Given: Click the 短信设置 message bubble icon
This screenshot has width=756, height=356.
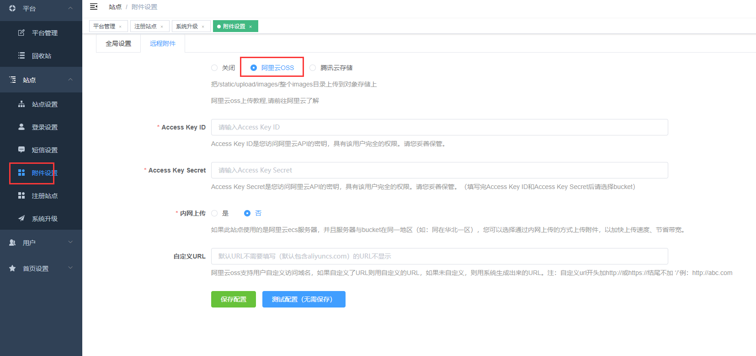Looking at the screenshot, I should pos(21,150).
